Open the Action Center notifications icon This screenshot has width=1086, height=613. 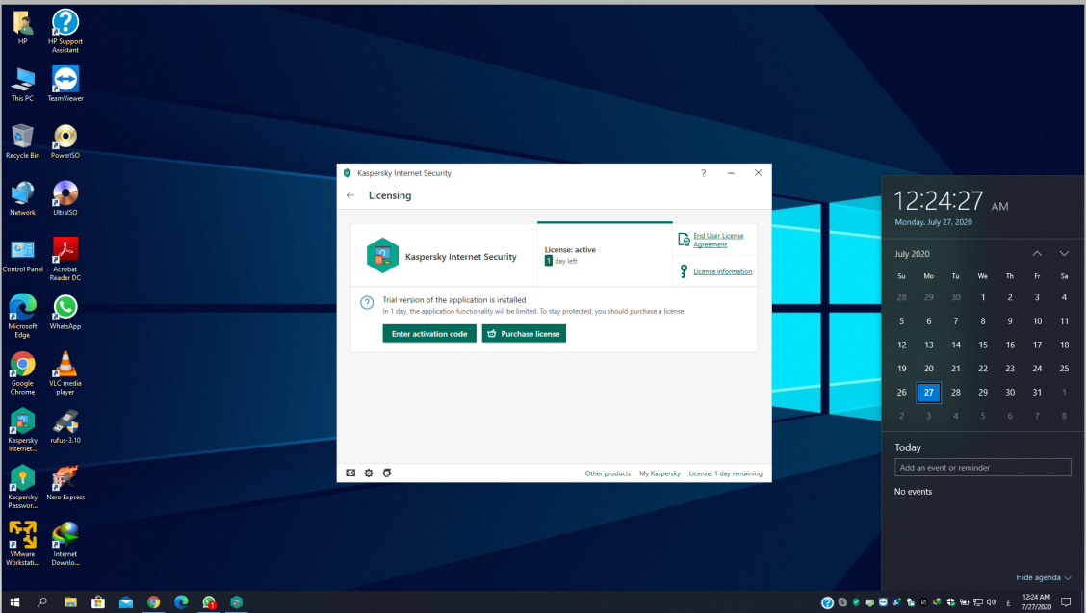click(x=1066, y=602)
